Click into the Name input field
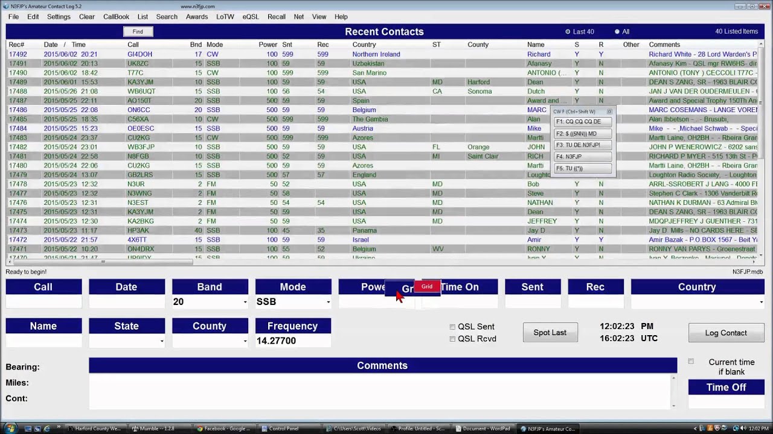This screenshot has height=434, width=773. click(x=43, y=341)
